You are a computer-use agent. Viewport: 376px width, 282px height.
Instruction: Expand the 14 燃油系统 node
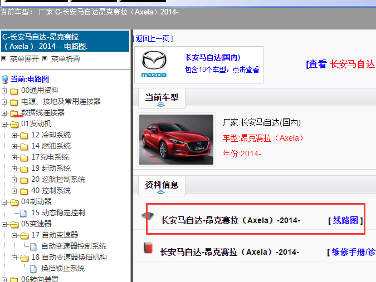click(14, 146)
